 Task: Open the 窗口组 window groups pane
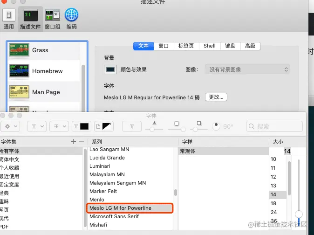tap(53, 19)
